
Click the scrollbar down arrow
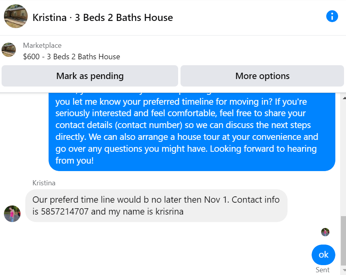[x=344, y=270]
